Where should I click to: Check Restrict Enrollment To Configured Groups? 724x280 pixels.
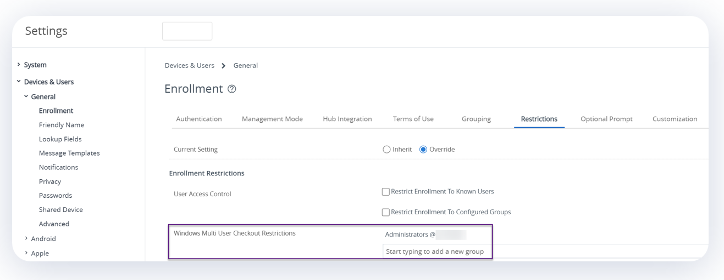tap(386, 212)
